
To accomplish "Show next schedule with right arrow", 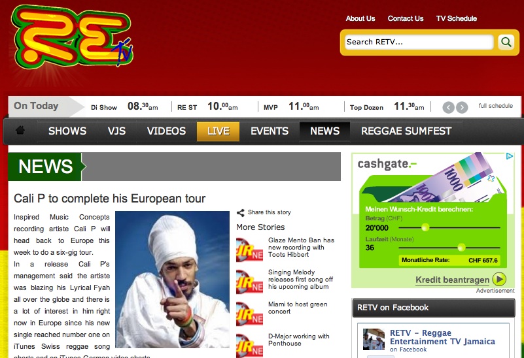I will point(462,107).
